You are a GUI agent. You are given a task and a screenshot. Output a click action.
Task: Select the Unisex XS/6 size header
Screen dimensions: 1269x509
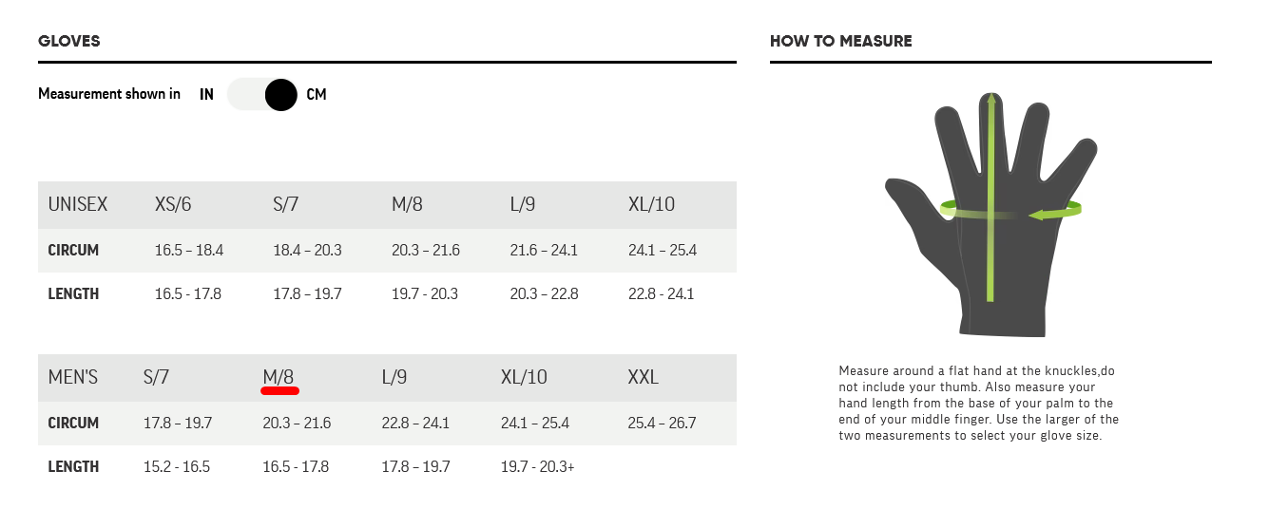(x=173, y=204)
